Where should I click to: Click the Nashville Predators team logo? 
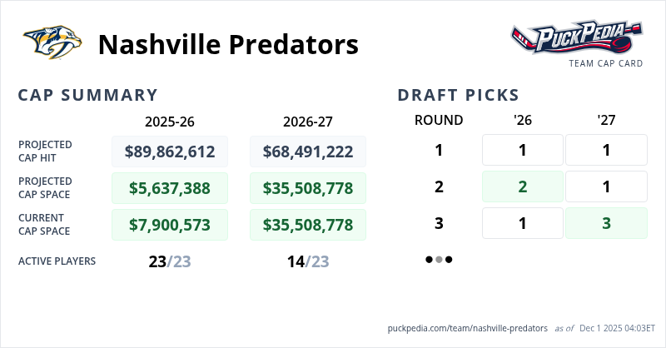coord(53,43)
